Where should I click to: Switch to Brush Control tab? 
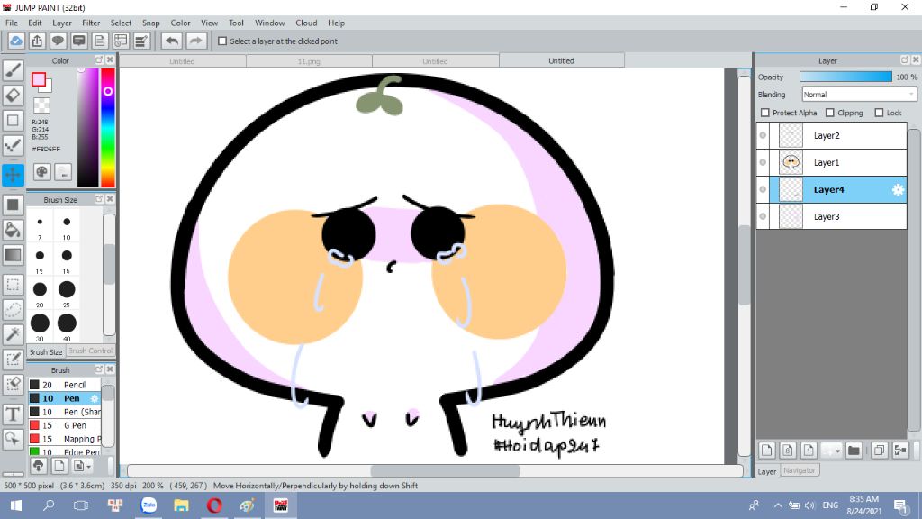click(x=90, y=351)
